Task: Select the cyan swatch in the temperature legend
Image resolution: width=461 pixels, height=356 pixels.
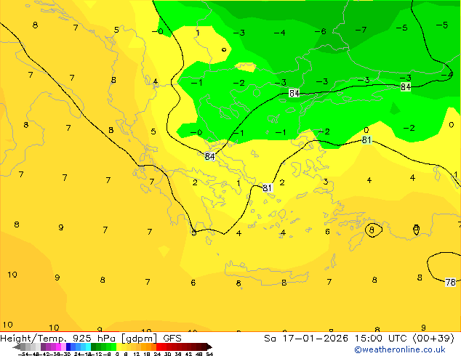Action: click(x=89, y=347)
